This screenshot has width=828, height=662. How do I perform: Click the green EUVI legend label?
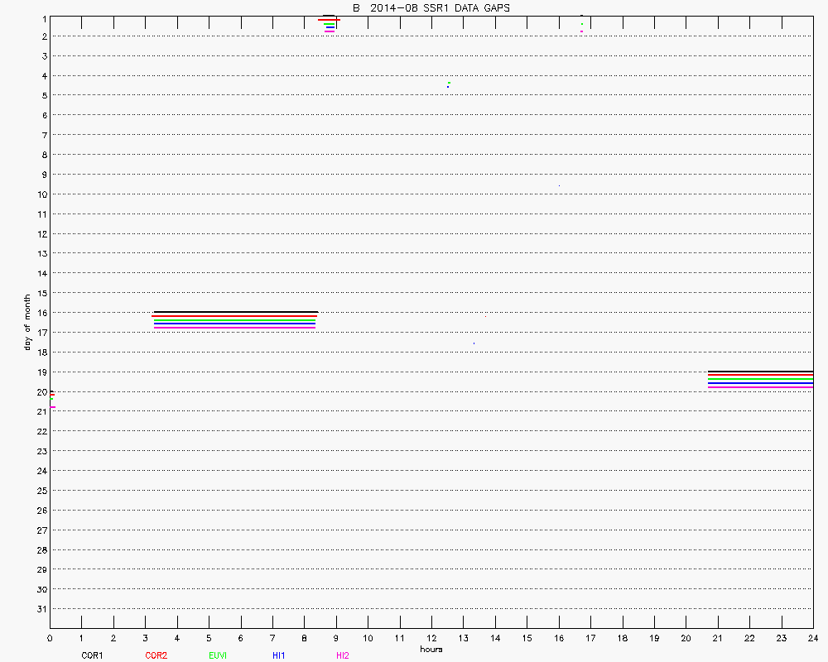[218, 655]
